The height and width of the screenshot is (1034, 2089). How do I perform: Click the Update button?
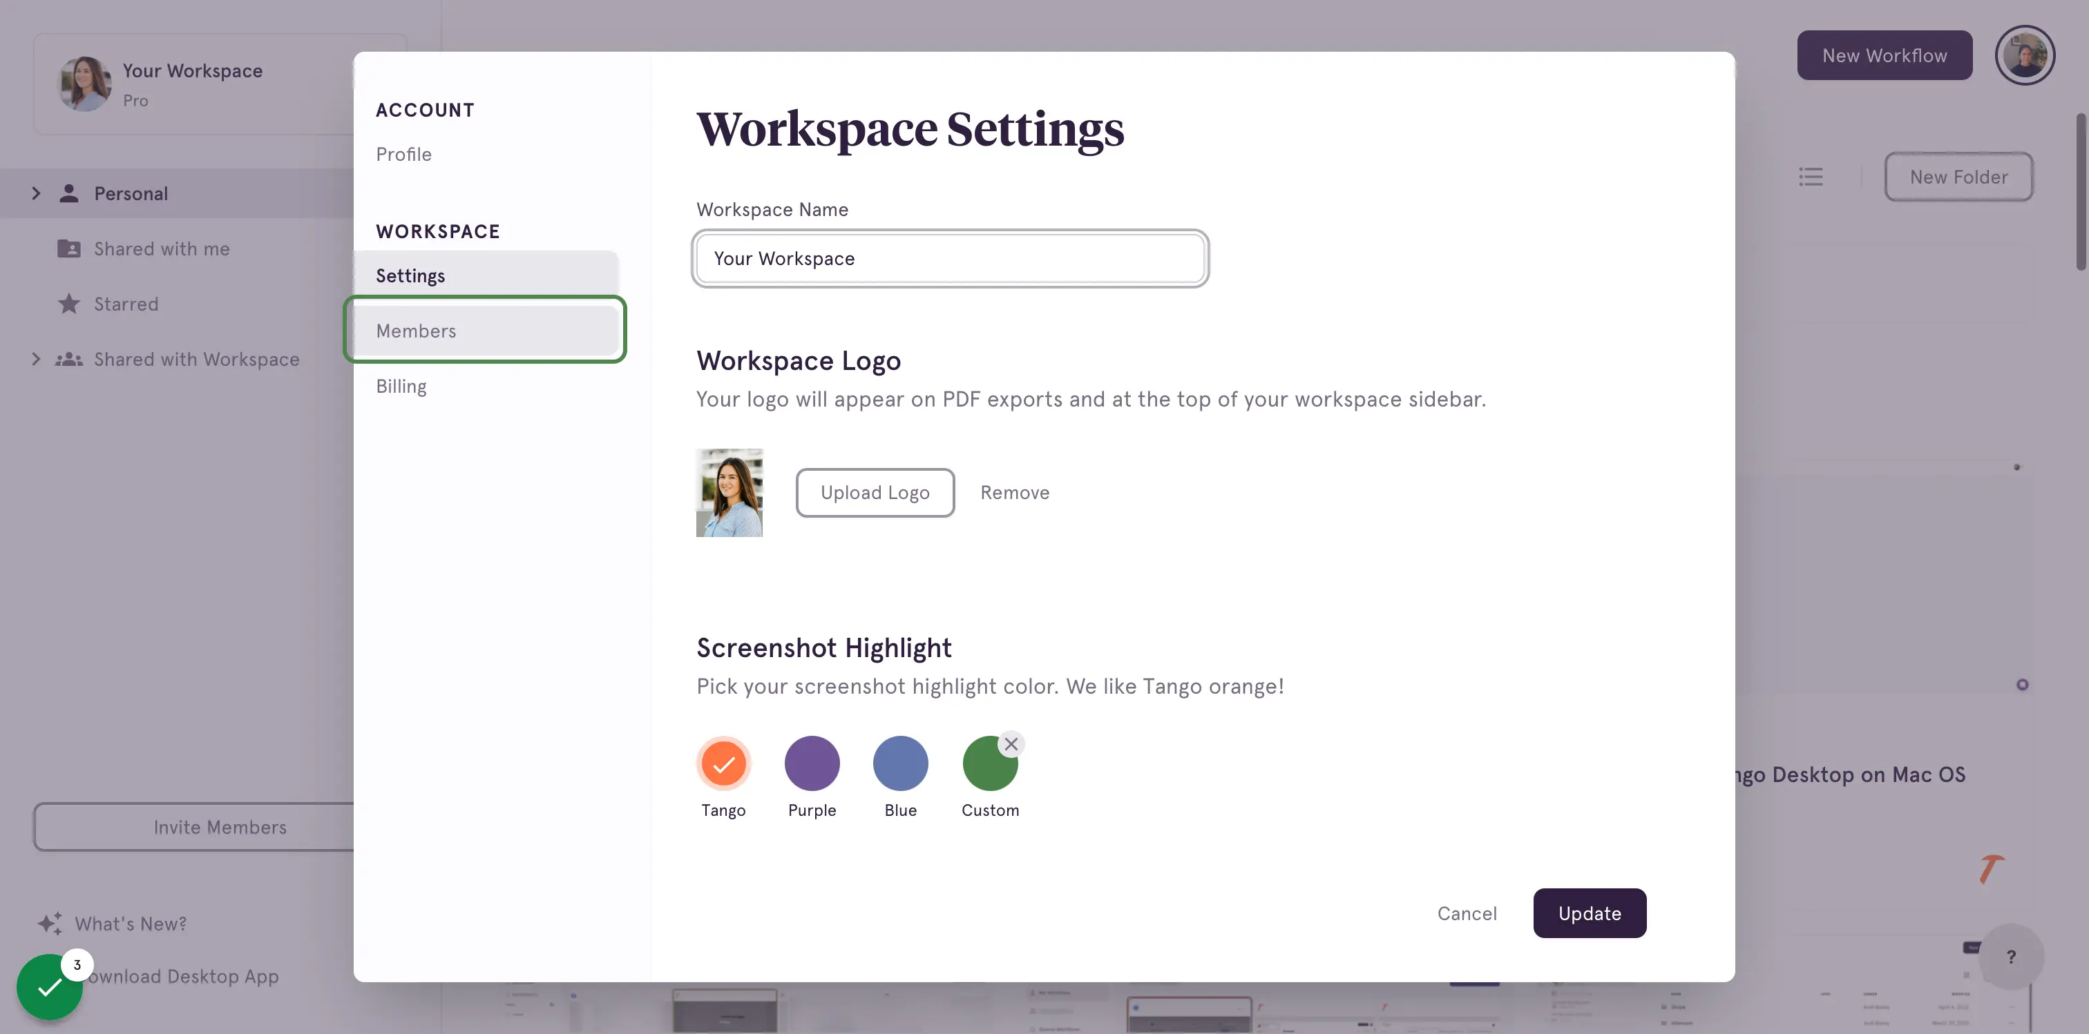point(1589,913)
